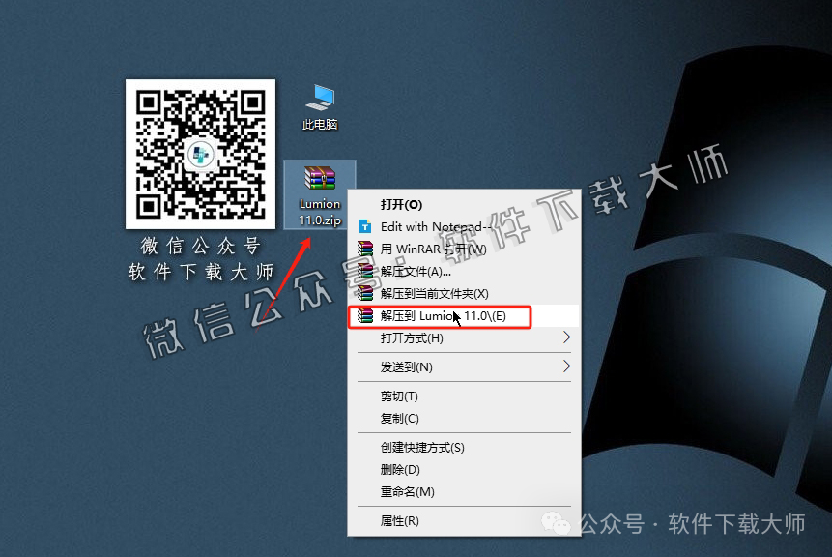
Task: Click the Notepad-- icon in context menu
Action: tap(365, 226)
